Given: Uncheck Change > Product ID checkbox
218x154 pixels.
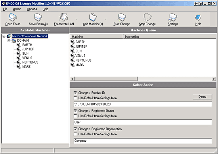Looking at the screenshot, I should (75, 93).
